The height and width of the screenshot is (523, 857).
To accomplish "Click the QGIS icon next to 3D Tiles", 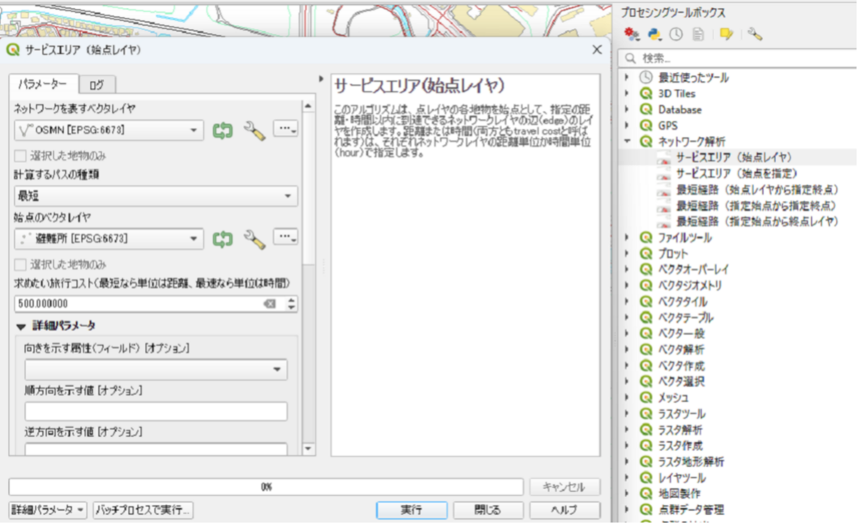I will [x=646, y=93].
